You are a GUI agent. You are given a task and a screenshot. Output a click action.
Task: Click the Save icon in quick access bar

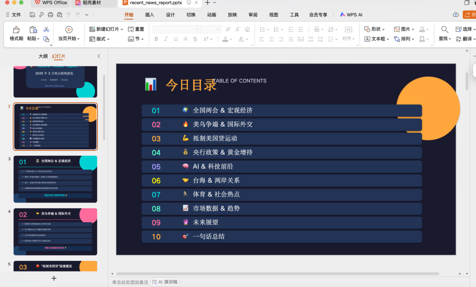[x=32, y=15]
